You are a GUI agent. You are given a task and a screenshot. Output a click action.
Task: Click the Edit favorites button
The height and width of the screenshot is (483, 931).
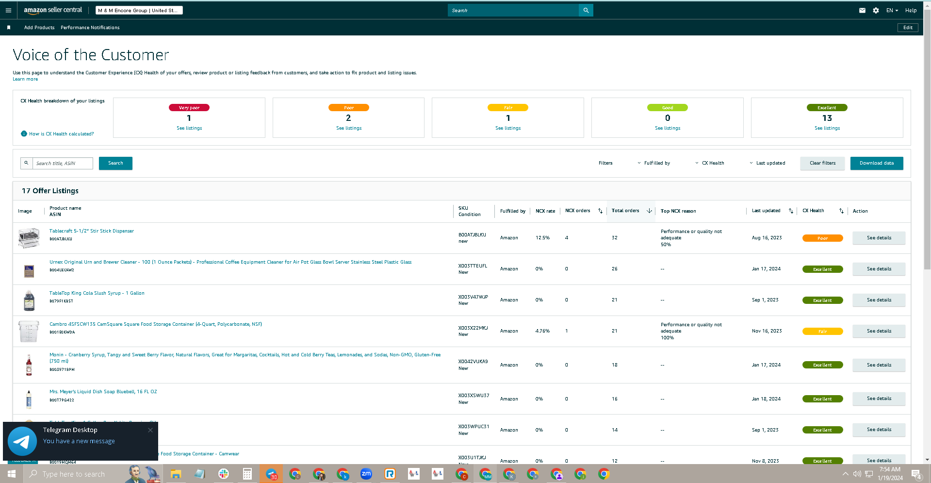click(x=908, y=28)
